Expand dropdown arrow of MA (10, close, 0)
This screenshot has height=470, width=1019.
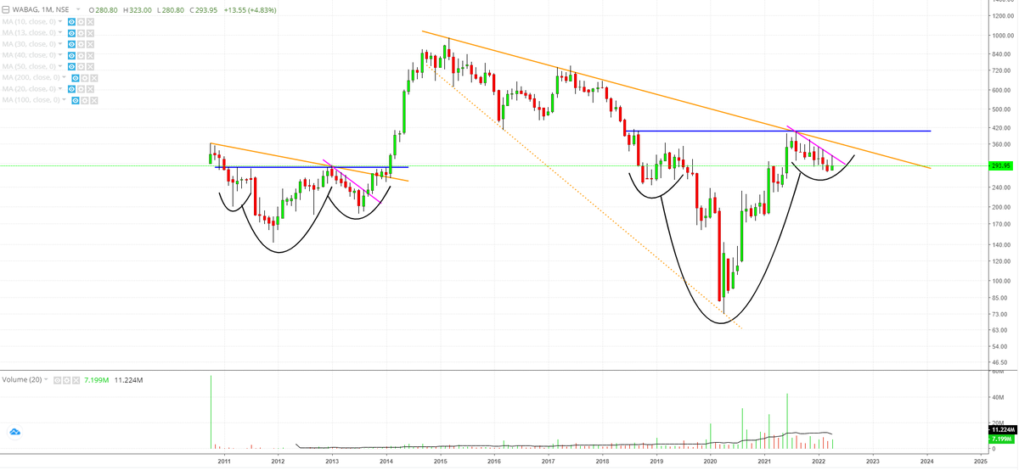(60, 21)
